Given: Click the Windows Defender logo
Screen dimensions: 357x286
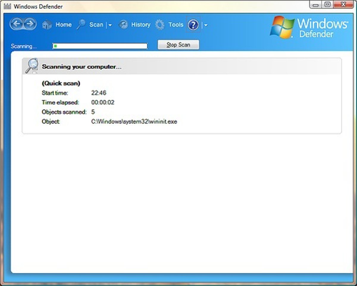Looking at the screenshot, I should coord(309,27).
